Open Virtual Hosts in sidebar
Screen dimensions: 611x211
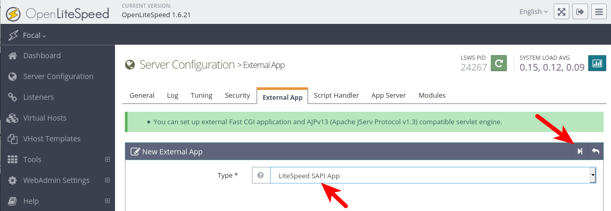(45, 118)
